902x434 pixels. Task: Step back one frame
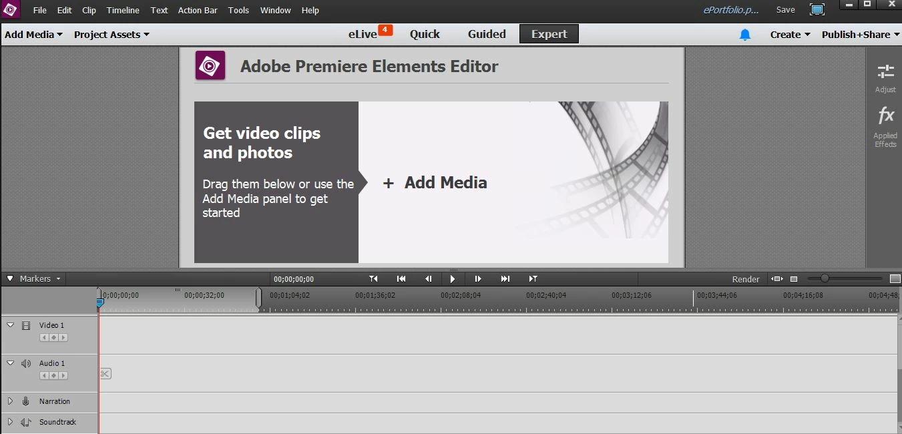[428, 278]
